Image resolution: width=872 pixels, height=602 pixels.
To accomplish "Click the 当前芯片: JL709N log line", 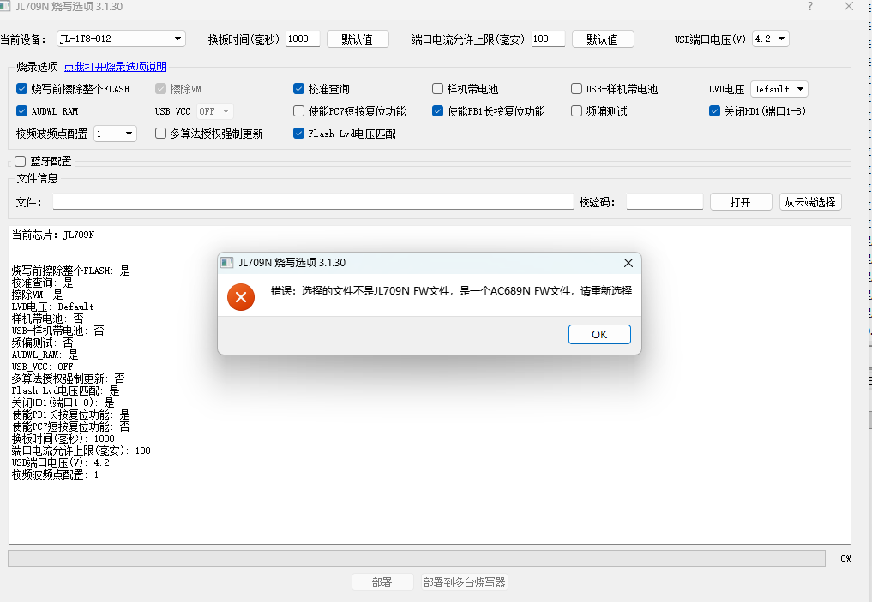I will pyautogui.click(x=53, y=235).
